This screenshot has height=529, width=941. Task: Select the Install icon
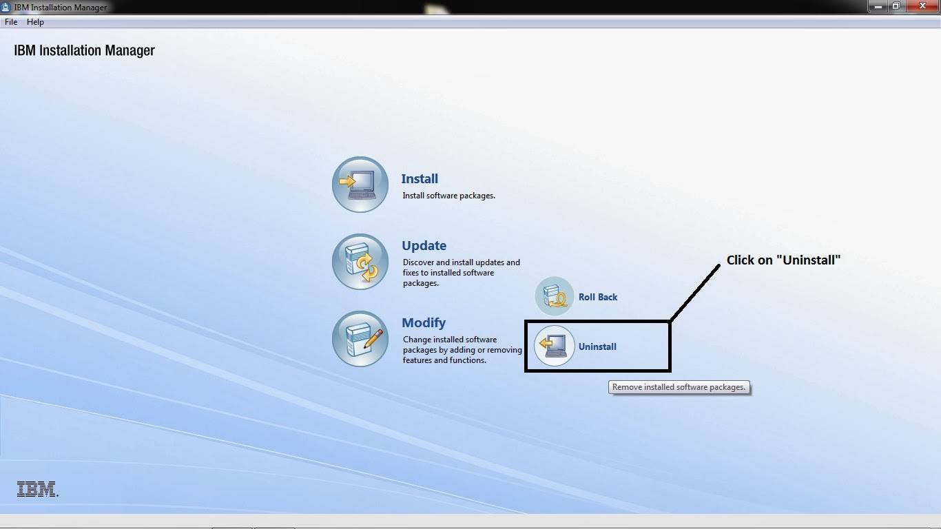click(x=360, y=184)
